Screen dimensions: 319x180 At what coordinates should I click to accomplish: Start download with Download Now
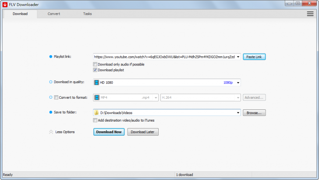tap(109, 132)
